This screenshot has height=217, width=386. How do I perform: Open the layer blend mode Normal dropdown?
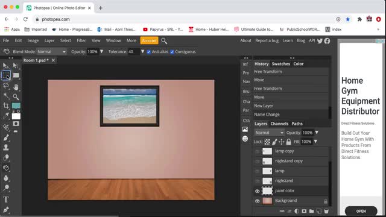[269, 133]
